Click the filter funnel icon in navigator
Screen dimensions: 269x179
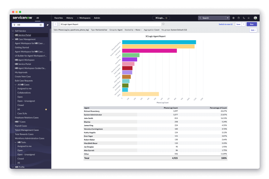14,25
